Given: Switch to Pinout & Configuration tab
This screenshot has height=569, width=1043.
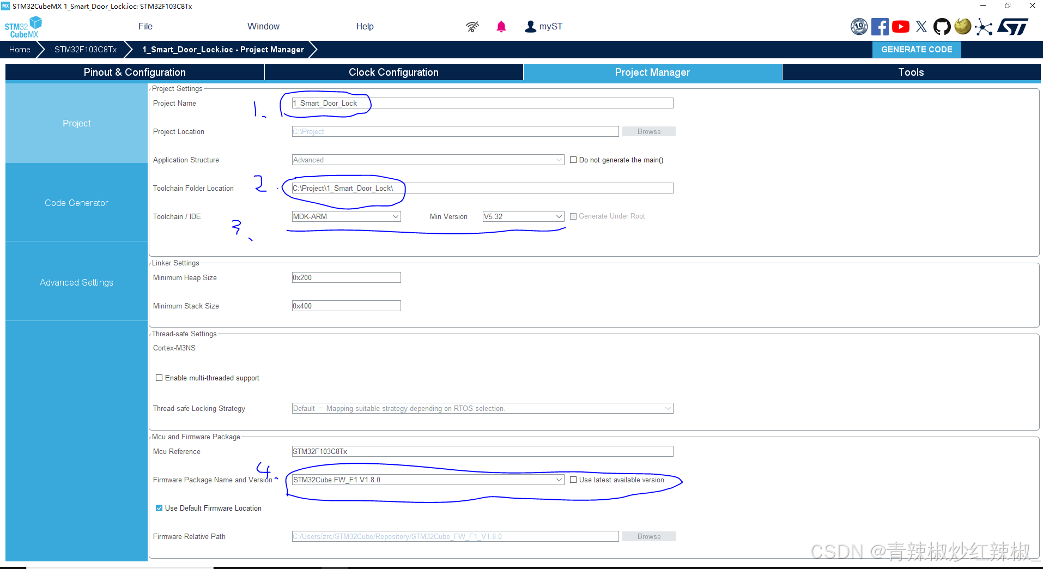Looking at the screenshot, I should 135,72.
